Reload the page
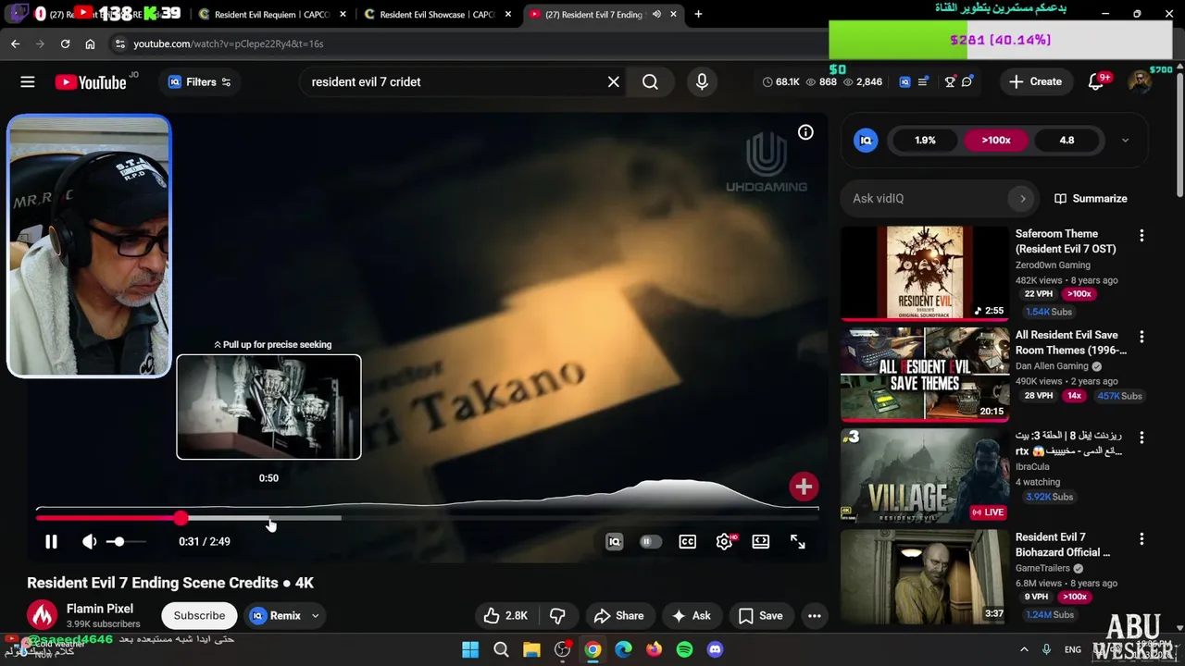The width and height of the screenshot is (1185, 666). (x=65, y=43)
